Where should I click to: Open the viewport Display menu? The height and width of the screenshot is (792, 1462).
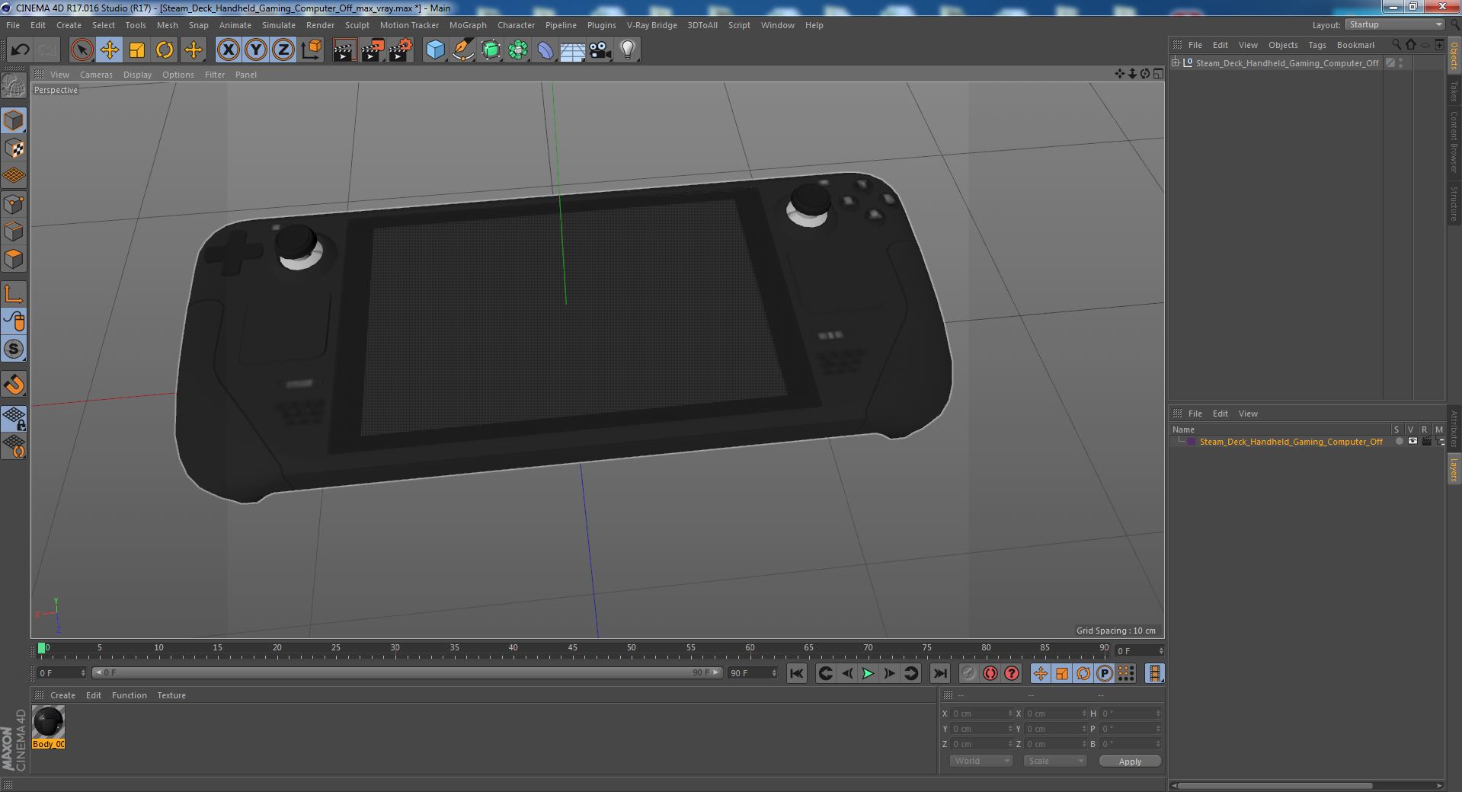(x=137, y=75)
